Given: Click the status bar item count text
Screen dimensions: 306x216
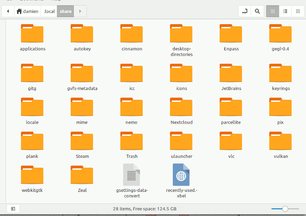Looking at the screenshot, I should pos(145,209).
